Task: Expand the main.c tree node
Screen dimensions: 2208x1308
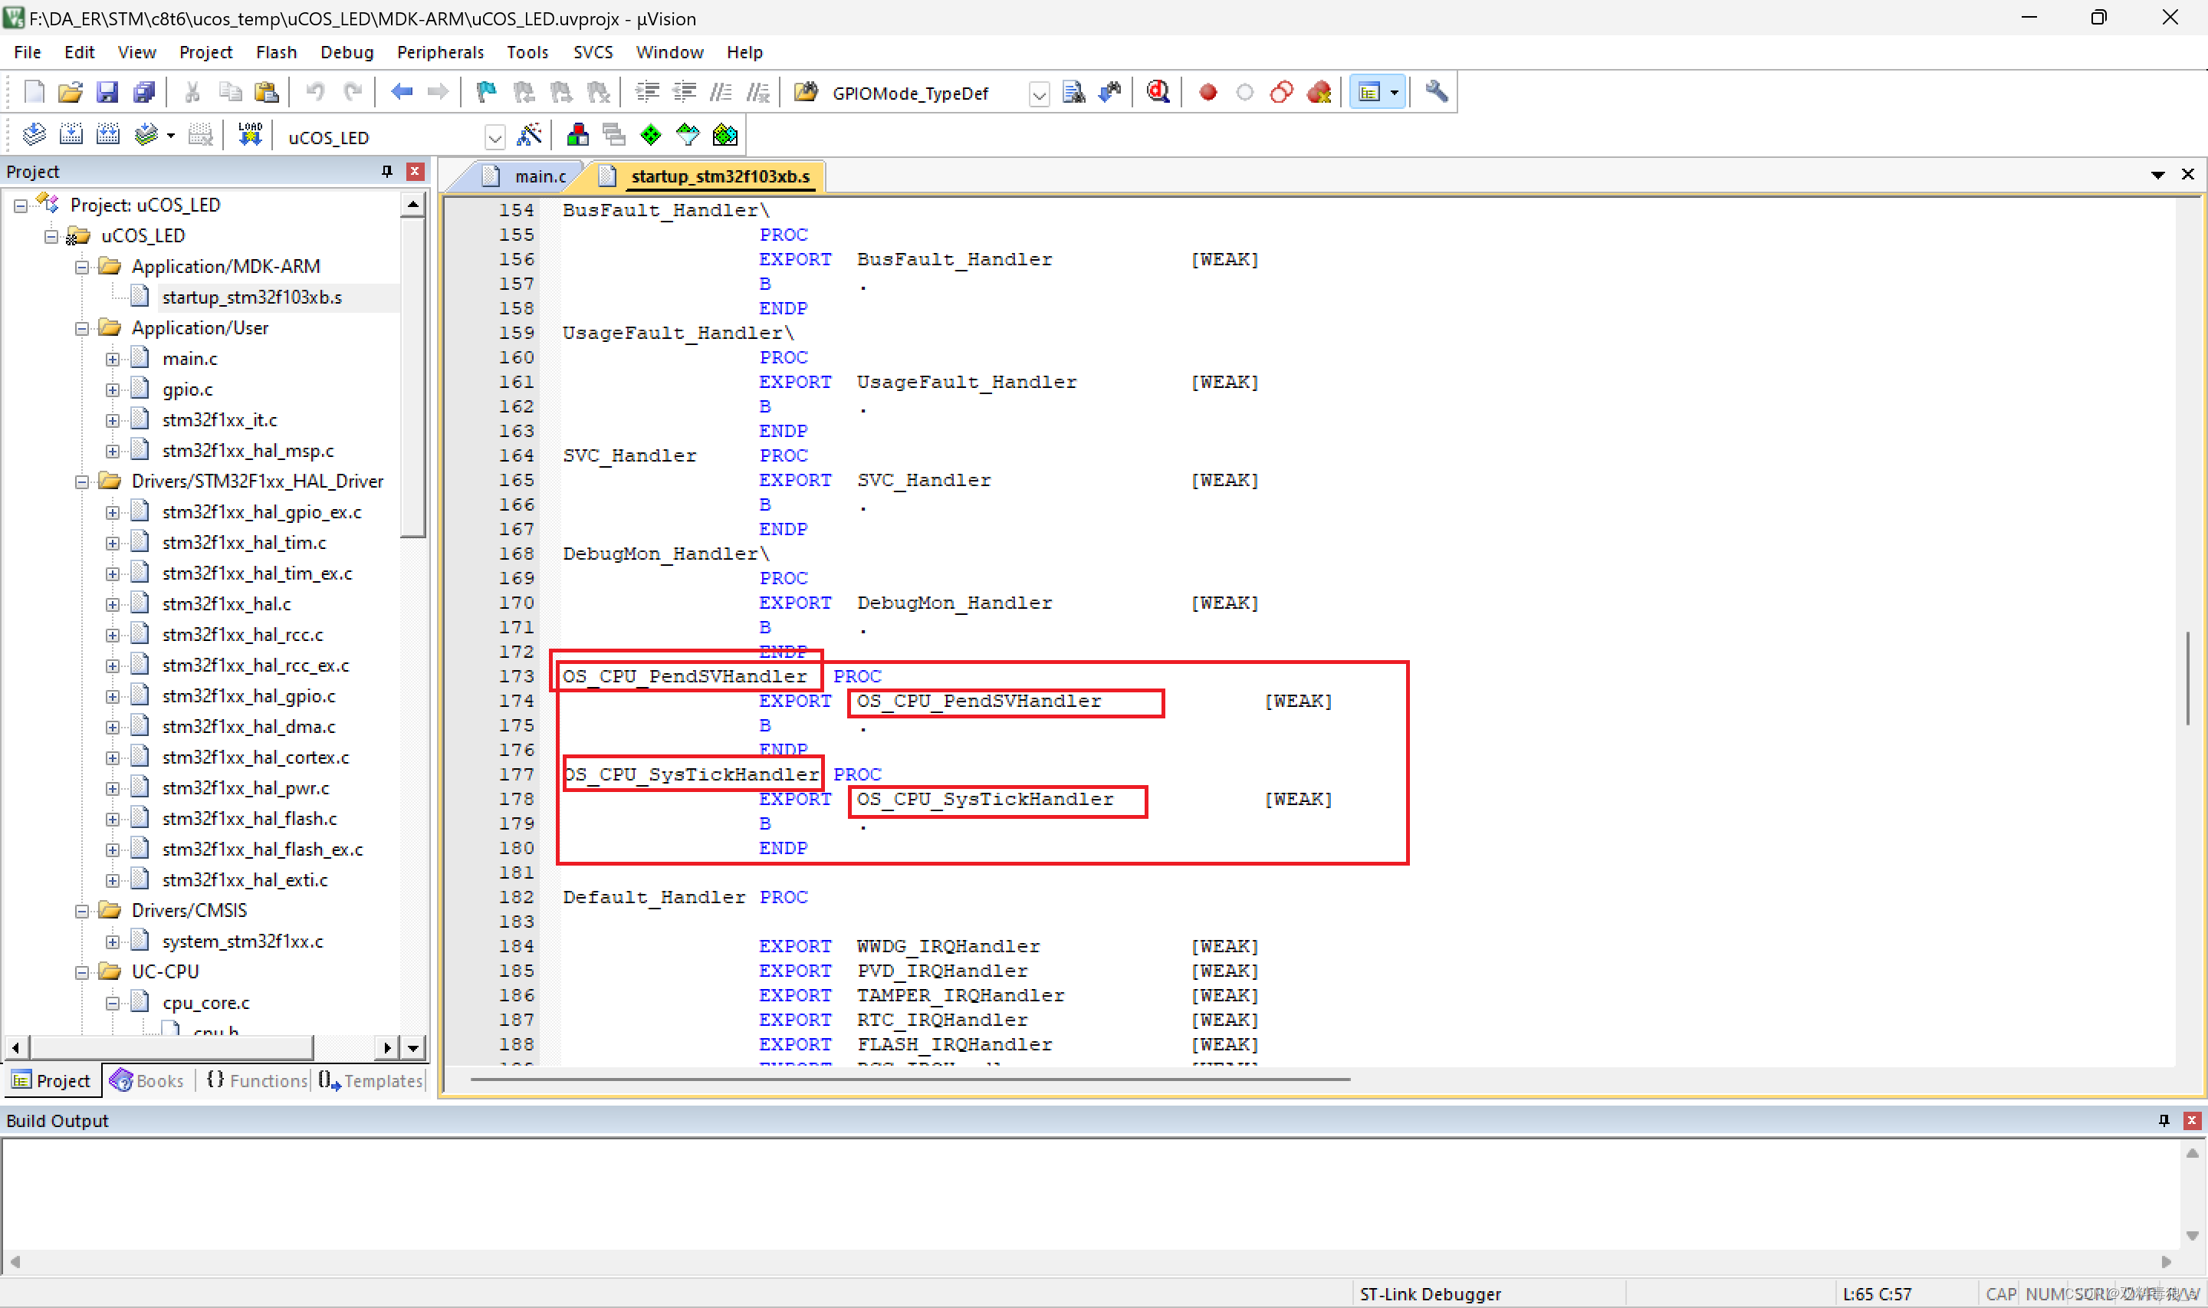Action: click(x=113, y=359)
